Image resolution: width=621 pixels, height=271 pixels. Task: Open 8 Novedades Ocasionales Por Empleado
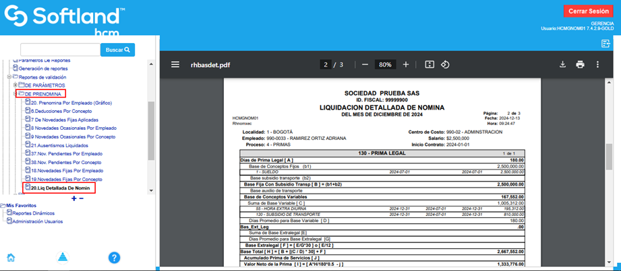[73, 128]
